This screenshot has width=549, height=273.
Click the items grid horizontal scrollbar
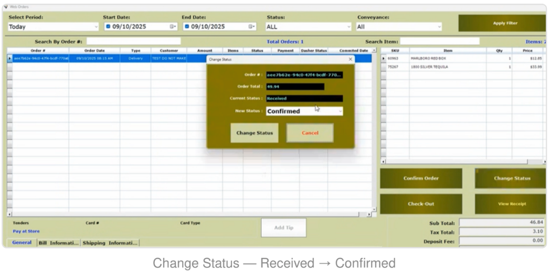coord(462,162)
